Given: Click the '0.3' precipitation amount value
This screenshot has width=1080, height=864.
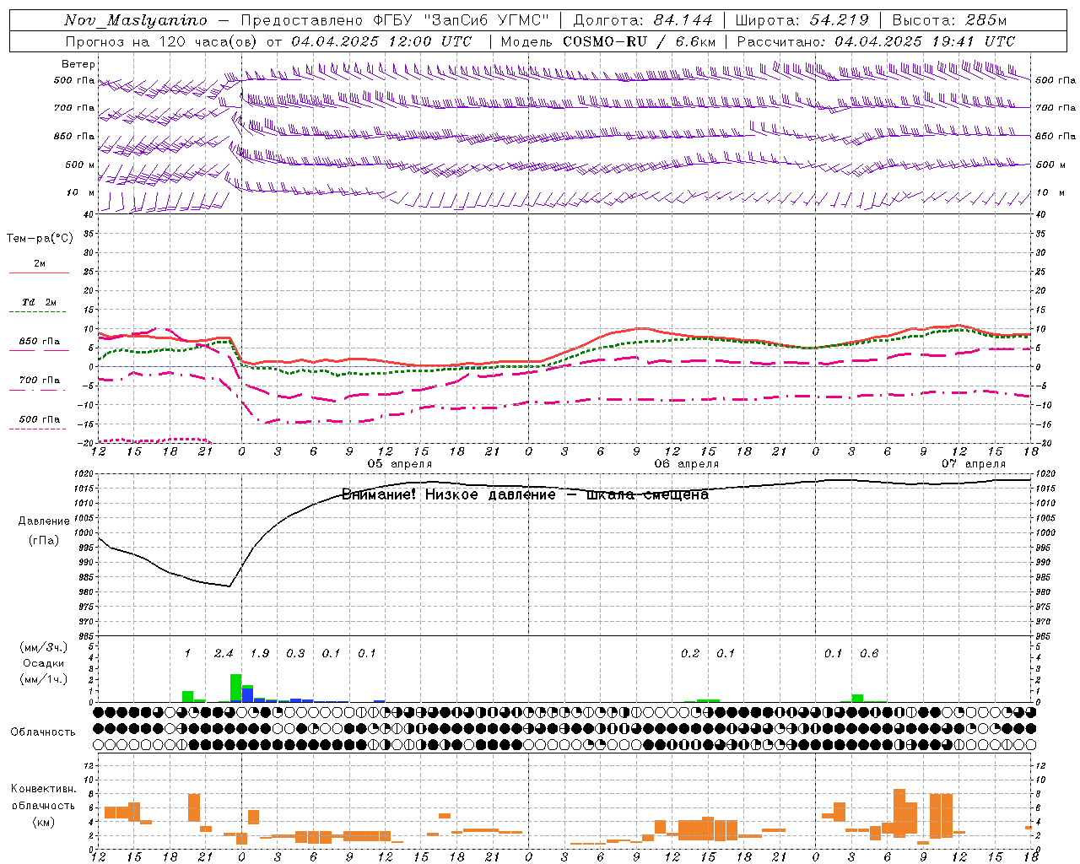Looking at the screenshot, I should pos(295,654).
